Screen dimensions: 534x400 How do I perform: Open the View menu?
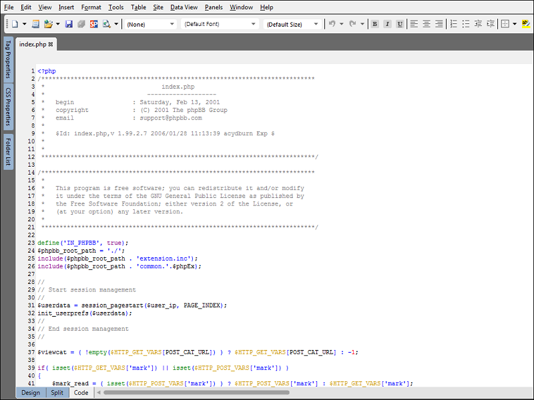pyautogui.click(x=45, y=7)
